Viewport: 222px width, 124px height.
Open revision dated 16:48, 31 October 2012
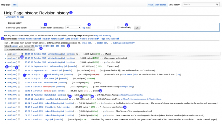35,54
